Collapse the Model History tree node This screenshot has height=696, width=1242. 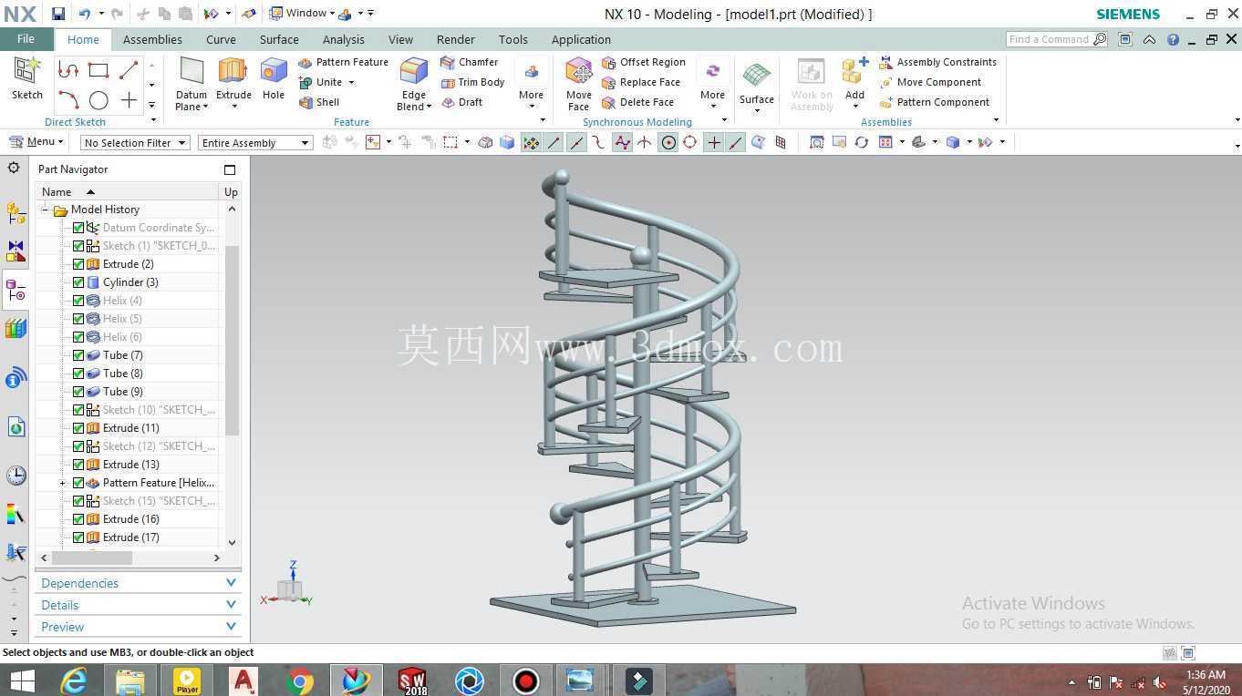point(45,210)
